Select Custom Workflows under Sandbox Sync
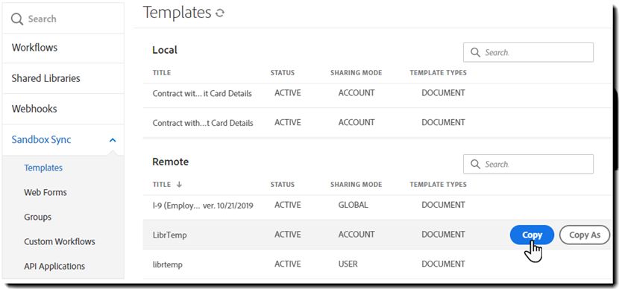 click(60, 241)
